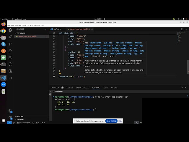Click the remote window icon in status bar

coord(9,123)
